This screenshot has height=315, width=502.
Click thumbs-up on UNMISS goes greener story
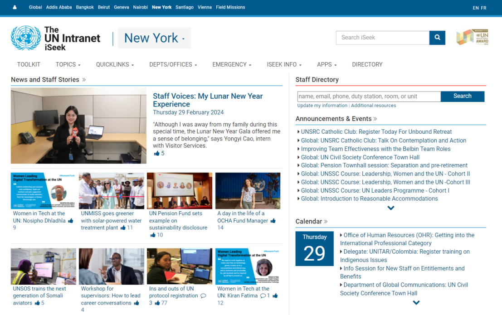pyautogui.click(x=123, y=228)
